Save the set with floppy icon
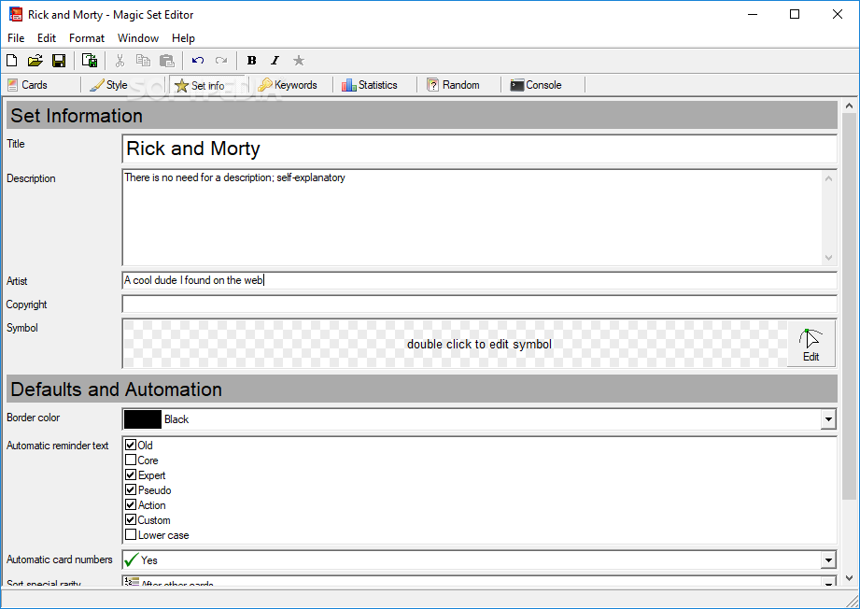860x609 pixels. [59, 61]
